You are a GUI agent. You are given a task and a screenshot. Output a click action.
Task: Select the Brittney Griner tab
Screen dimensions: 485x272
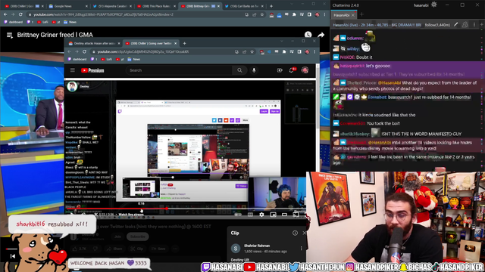[199, 6]
